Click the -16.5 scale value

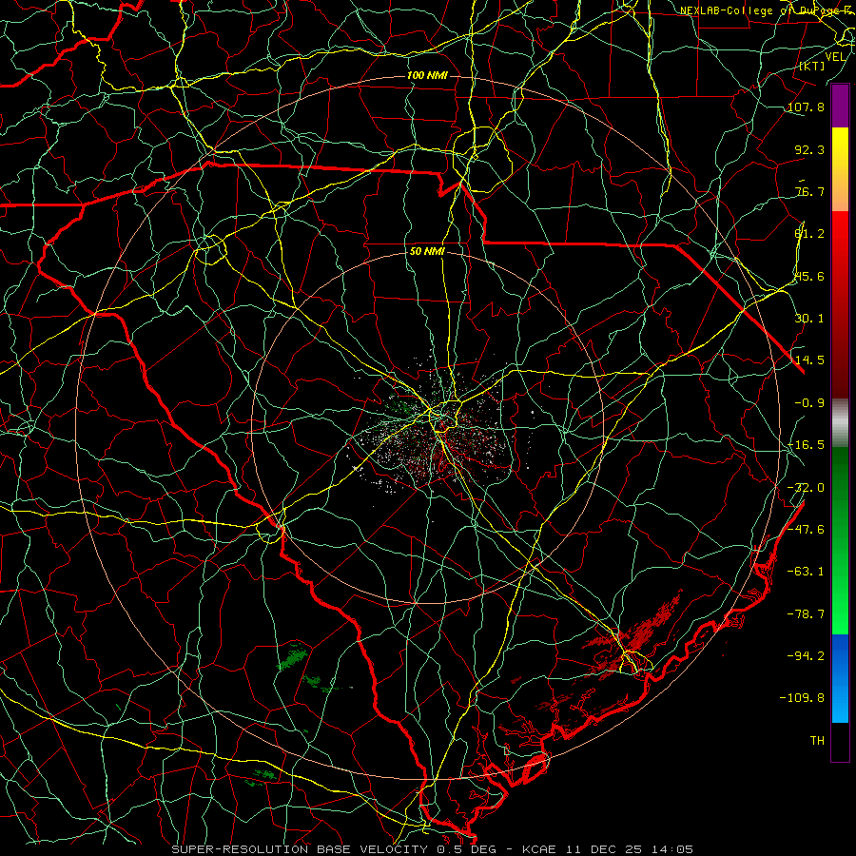[x=806, y=445]
